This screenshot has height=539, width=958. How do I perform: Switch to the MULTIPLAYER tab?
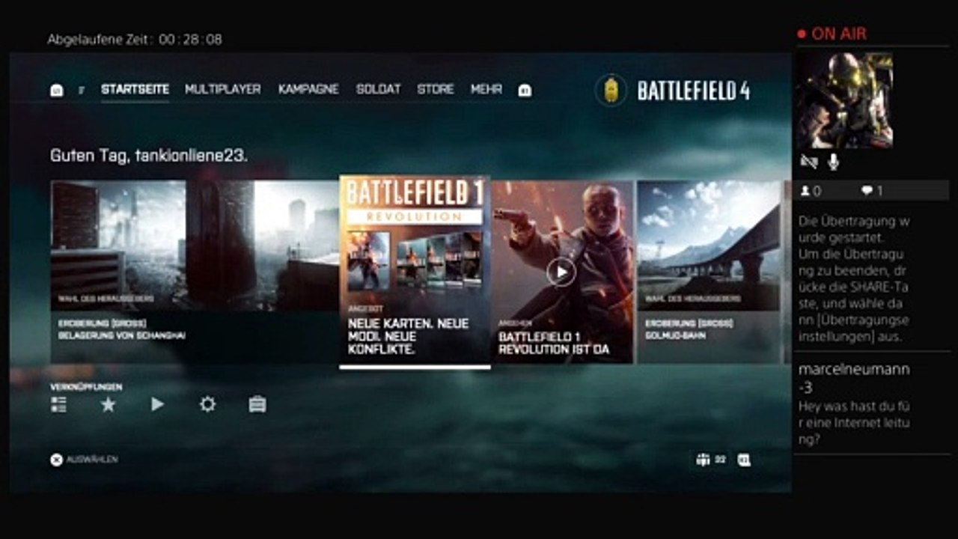tap(223, 89)
